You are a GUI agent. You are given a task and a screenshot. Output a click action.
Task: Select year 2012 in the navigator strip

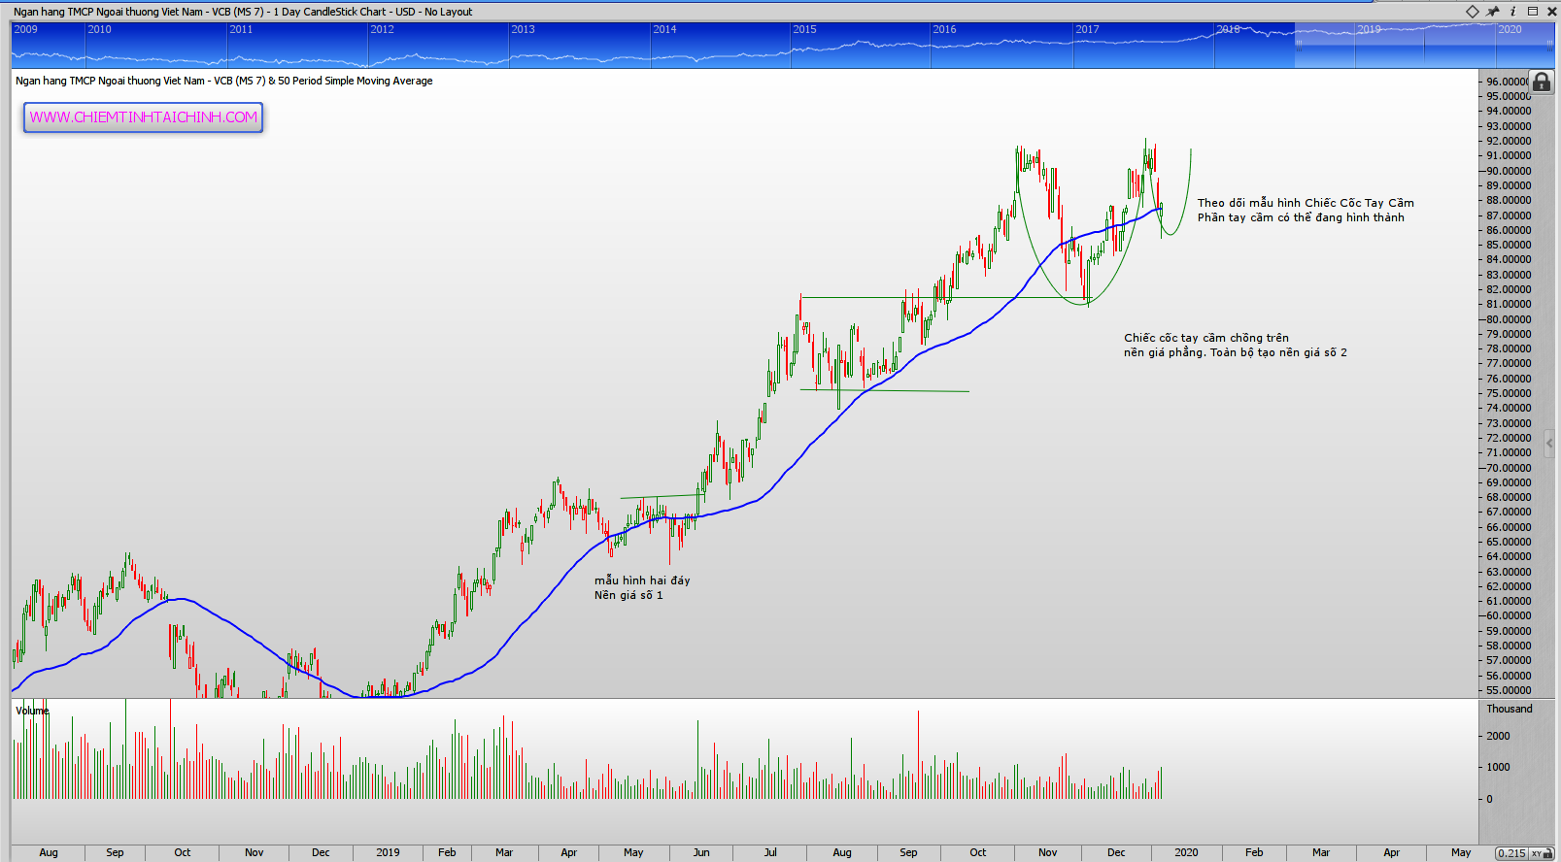point(382,29)
